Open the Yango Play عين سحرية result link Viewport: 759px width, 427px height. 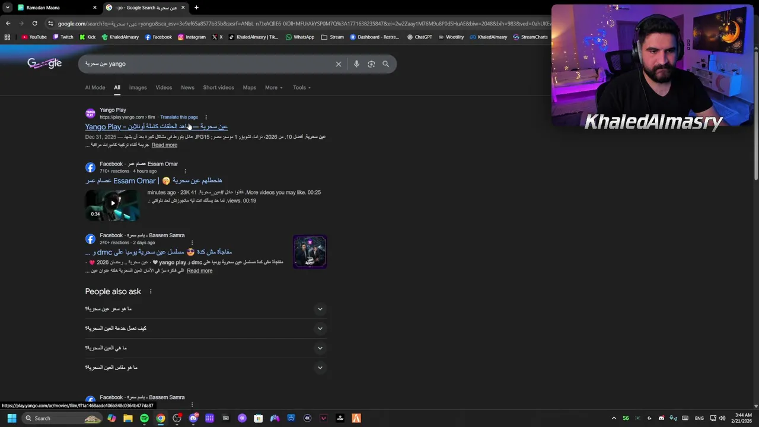coord(157,127)
